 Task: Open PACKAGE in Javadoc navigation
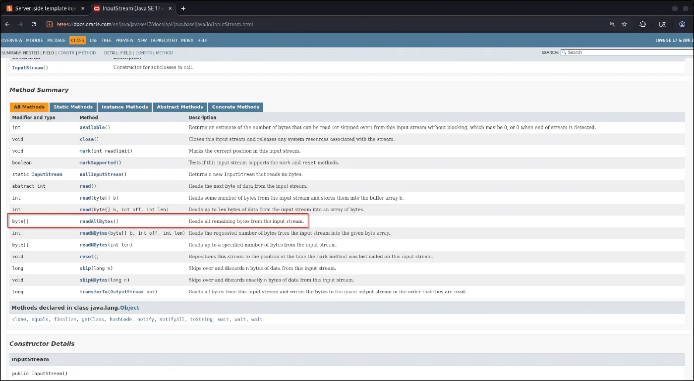pos(57,41)
